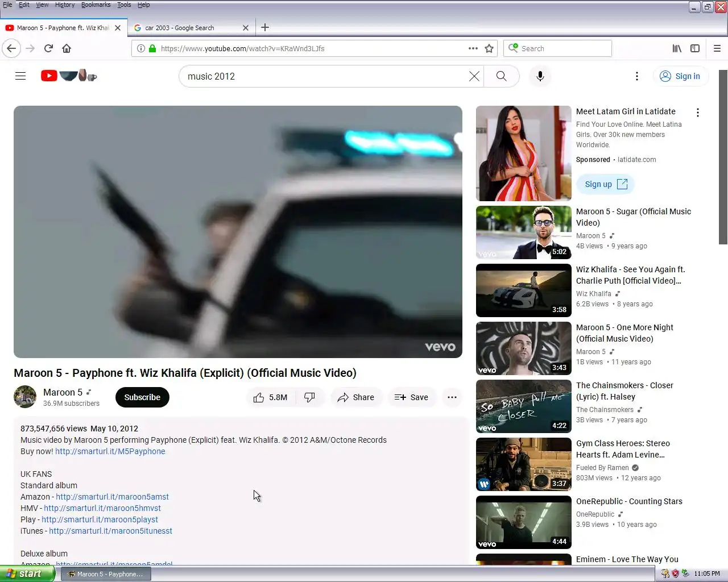Open the History menu
Screen dimensions: 728x582
tap(65, 5)
